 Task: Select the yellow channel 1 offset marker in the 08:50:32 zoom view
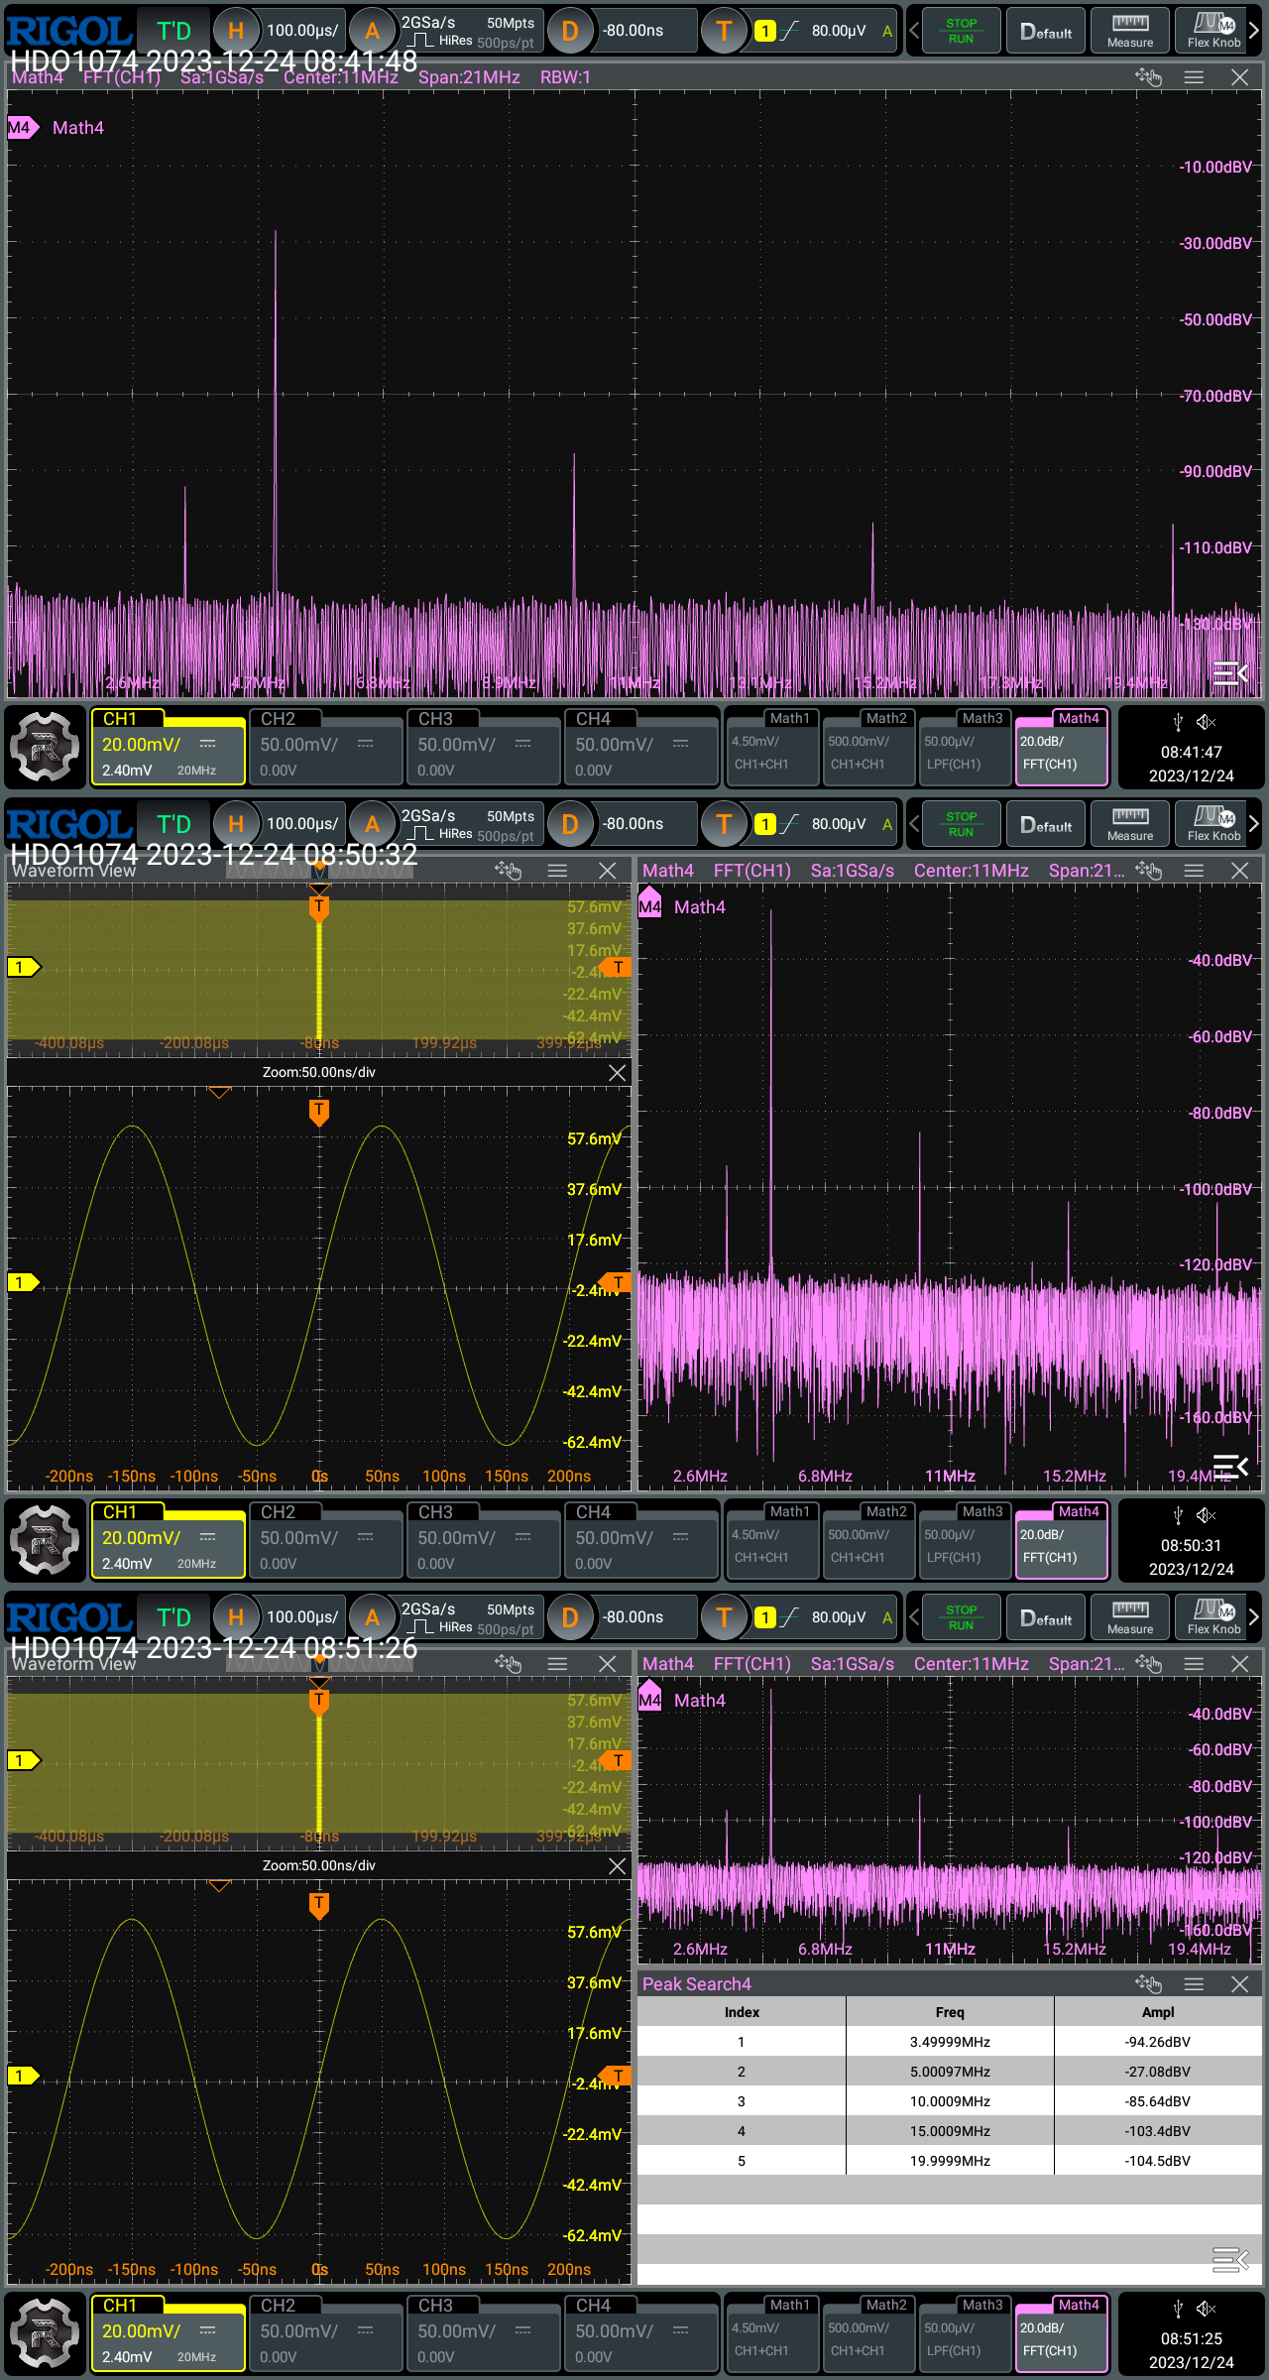click(x=23, y=1283)
